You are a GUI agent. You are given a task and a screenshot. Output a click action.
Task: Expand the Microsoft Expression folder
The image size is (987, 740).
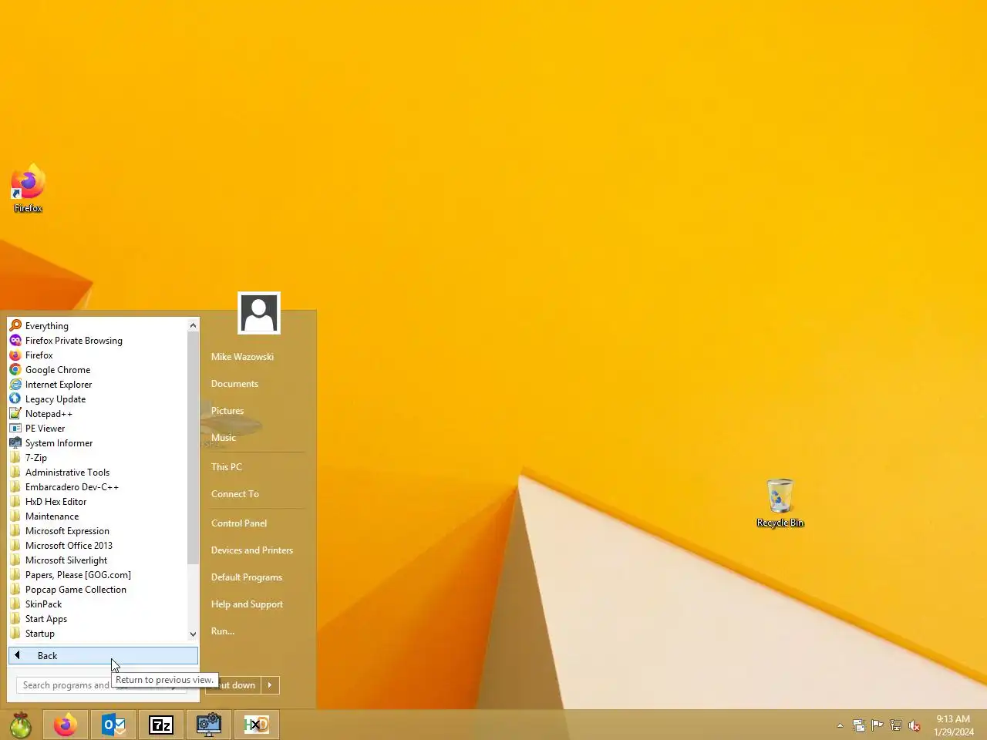point(97,531)
